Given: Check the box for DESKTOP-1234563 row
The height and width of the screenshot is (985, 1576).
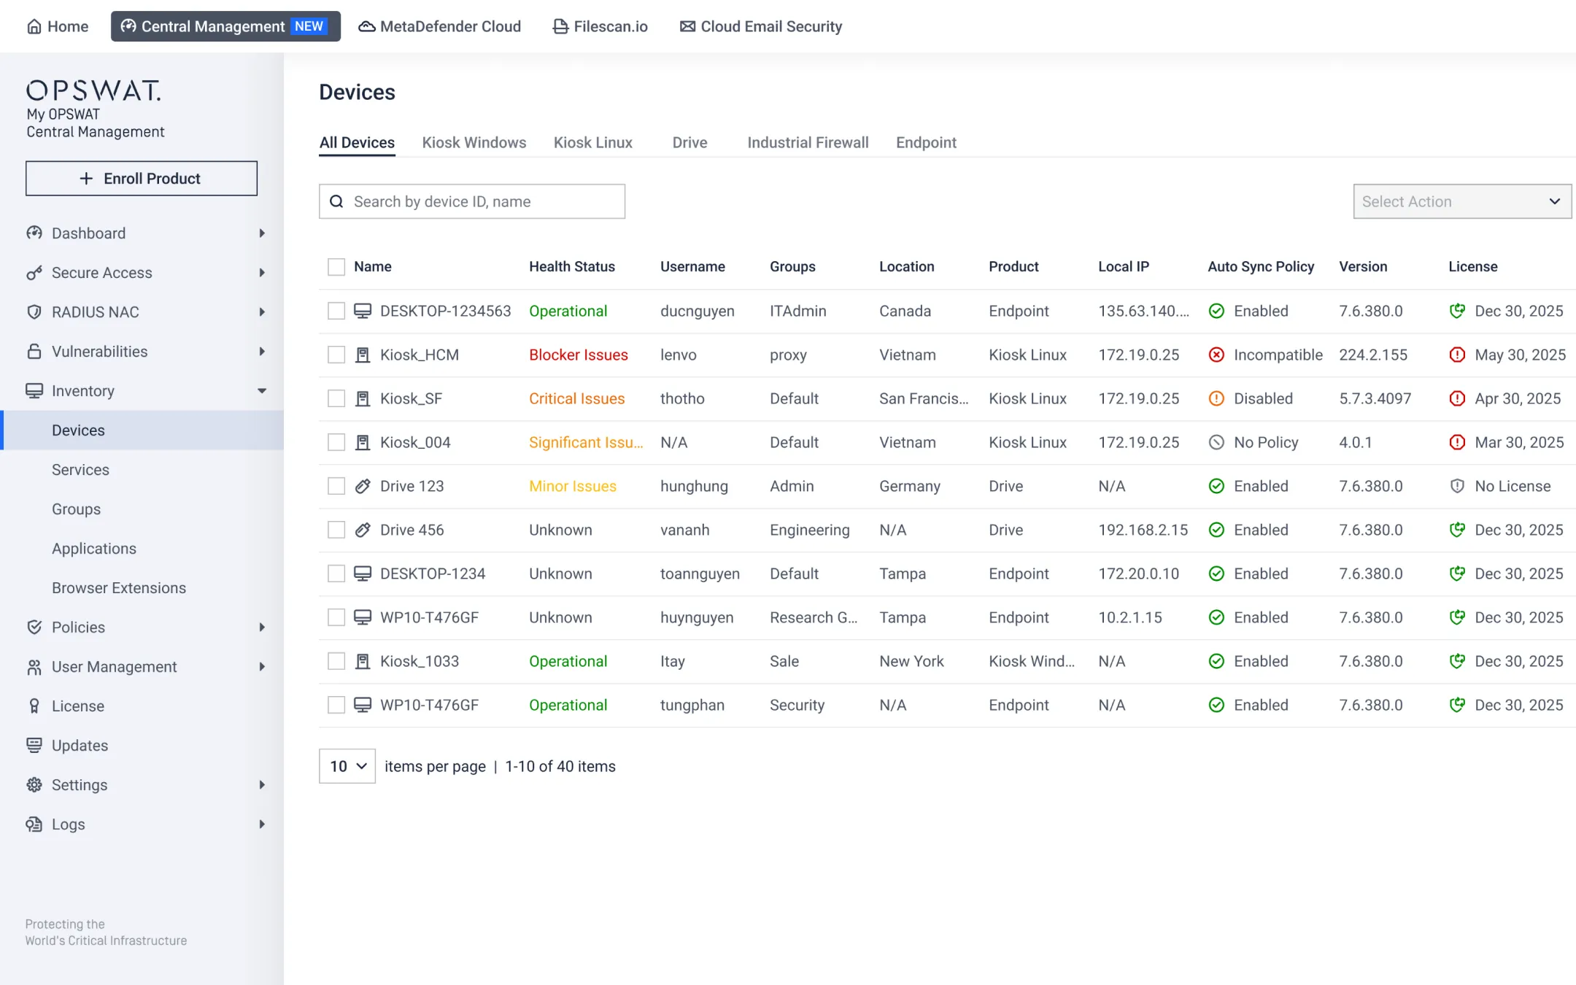Looking at the screenshot, I should (x=336, y=311).
